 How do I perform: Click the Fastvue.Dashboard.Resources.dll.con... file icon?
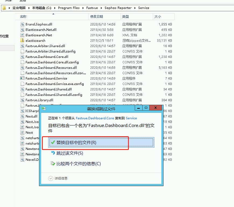[x=22, y=73]
